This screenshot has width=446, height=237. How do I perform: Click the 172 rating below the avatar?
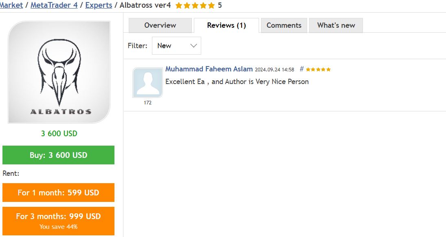tap(147, 103)
